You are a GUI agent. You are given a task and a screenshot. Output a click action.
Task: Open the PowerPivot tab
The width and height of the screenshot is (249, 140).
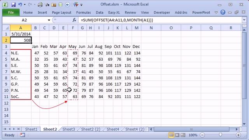tap(201, 12)
